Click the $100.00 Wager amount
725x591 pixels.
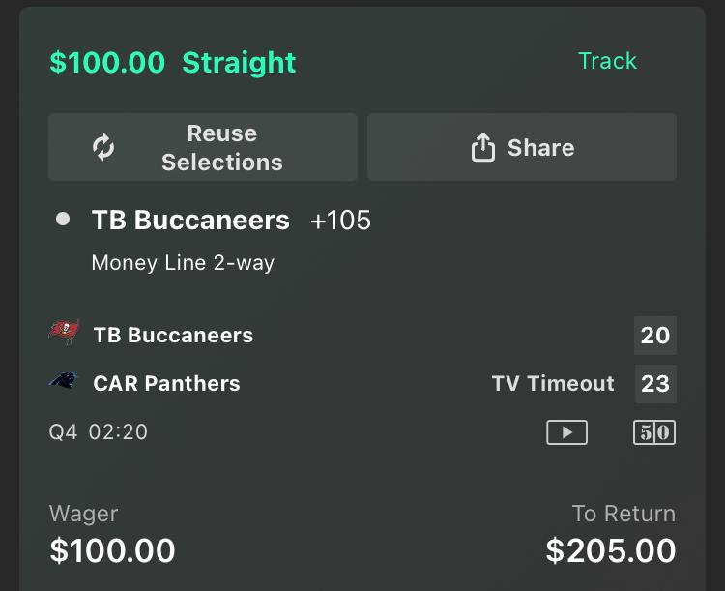[112, 550]
